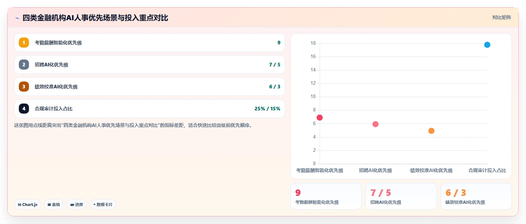Click the pink data point for 招聘AI化优先级
Screen dimensions: 526x224
(x=375, y=124)
